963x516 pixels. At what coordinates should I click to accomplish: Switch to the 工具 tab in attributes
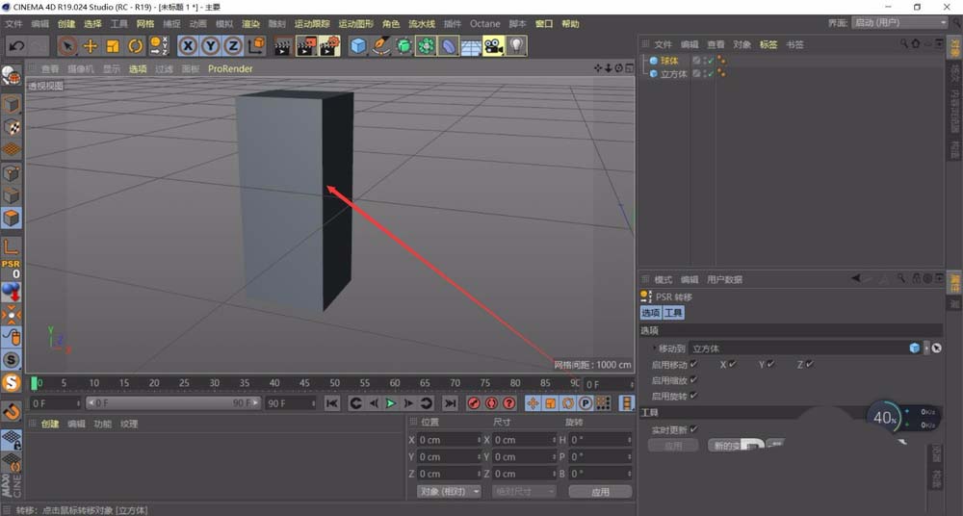click(x=673, y=313)
